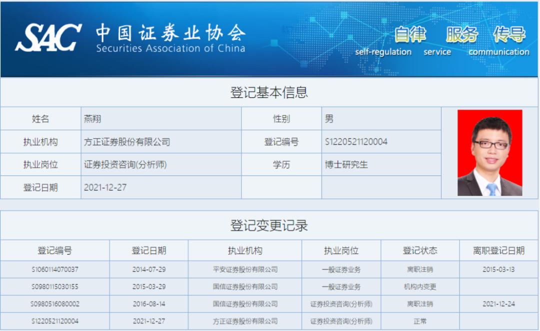Select the resignation date 2021-12-24

coord(498,304)
